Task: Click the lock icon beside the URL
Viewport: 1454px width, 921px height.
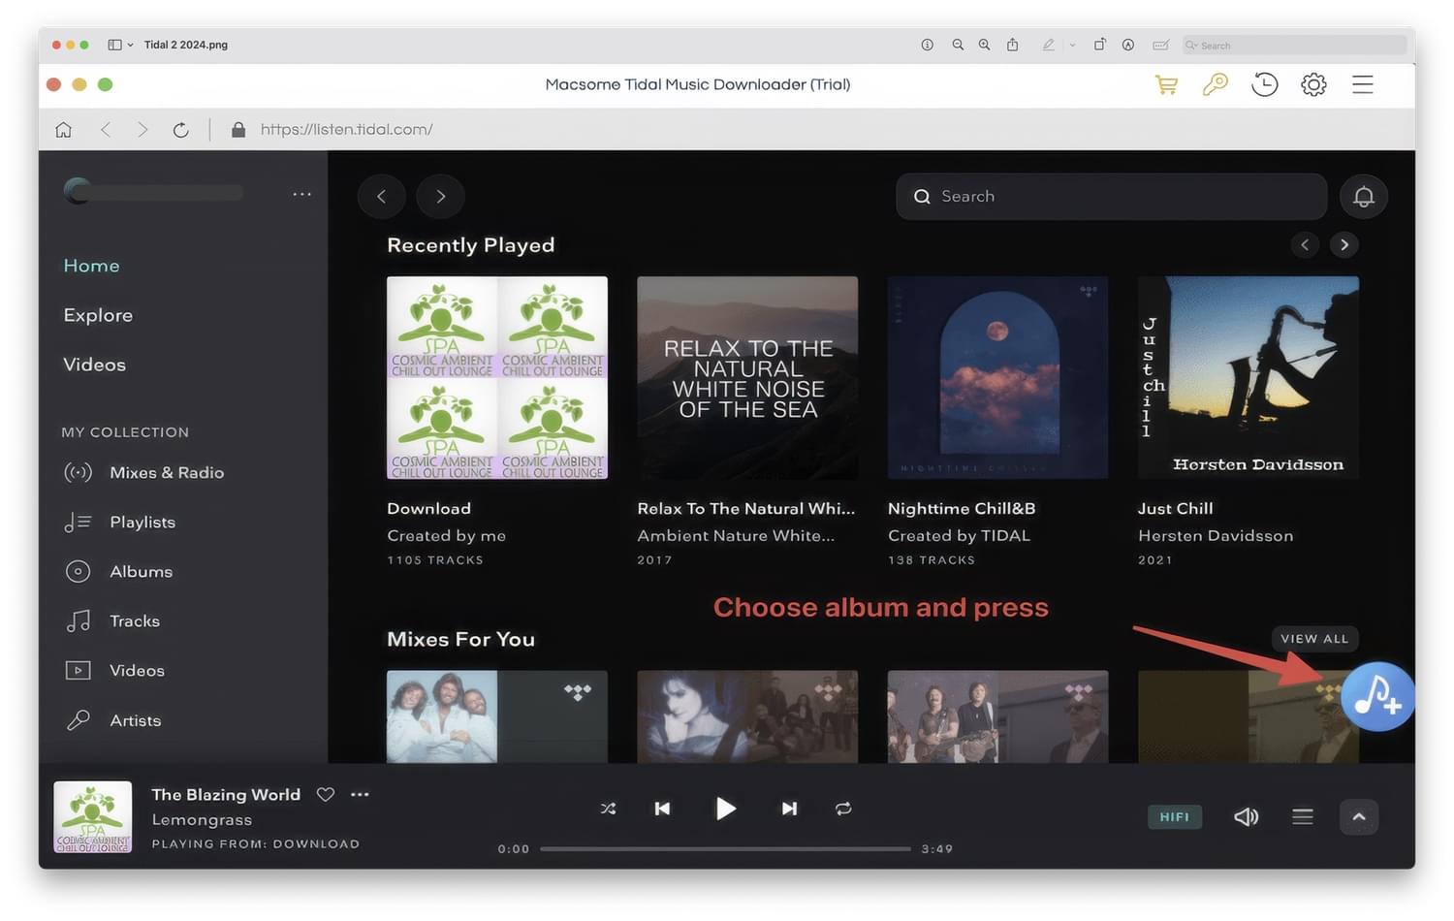Action: pos(237,129)
